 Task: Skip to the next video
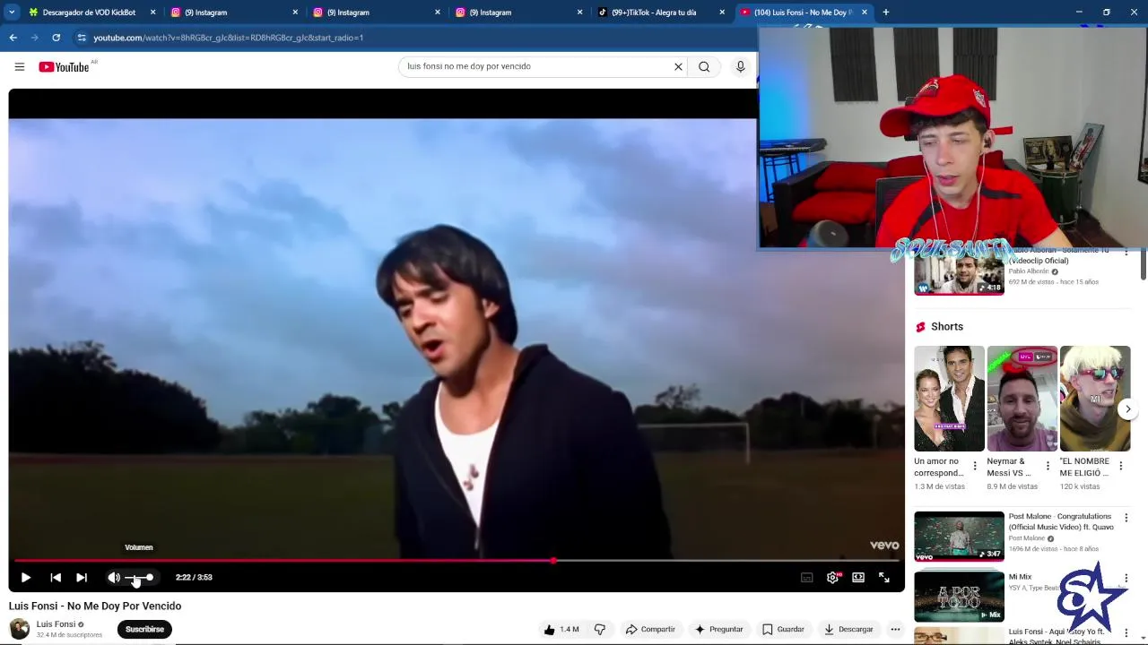[x=82, y=578]
